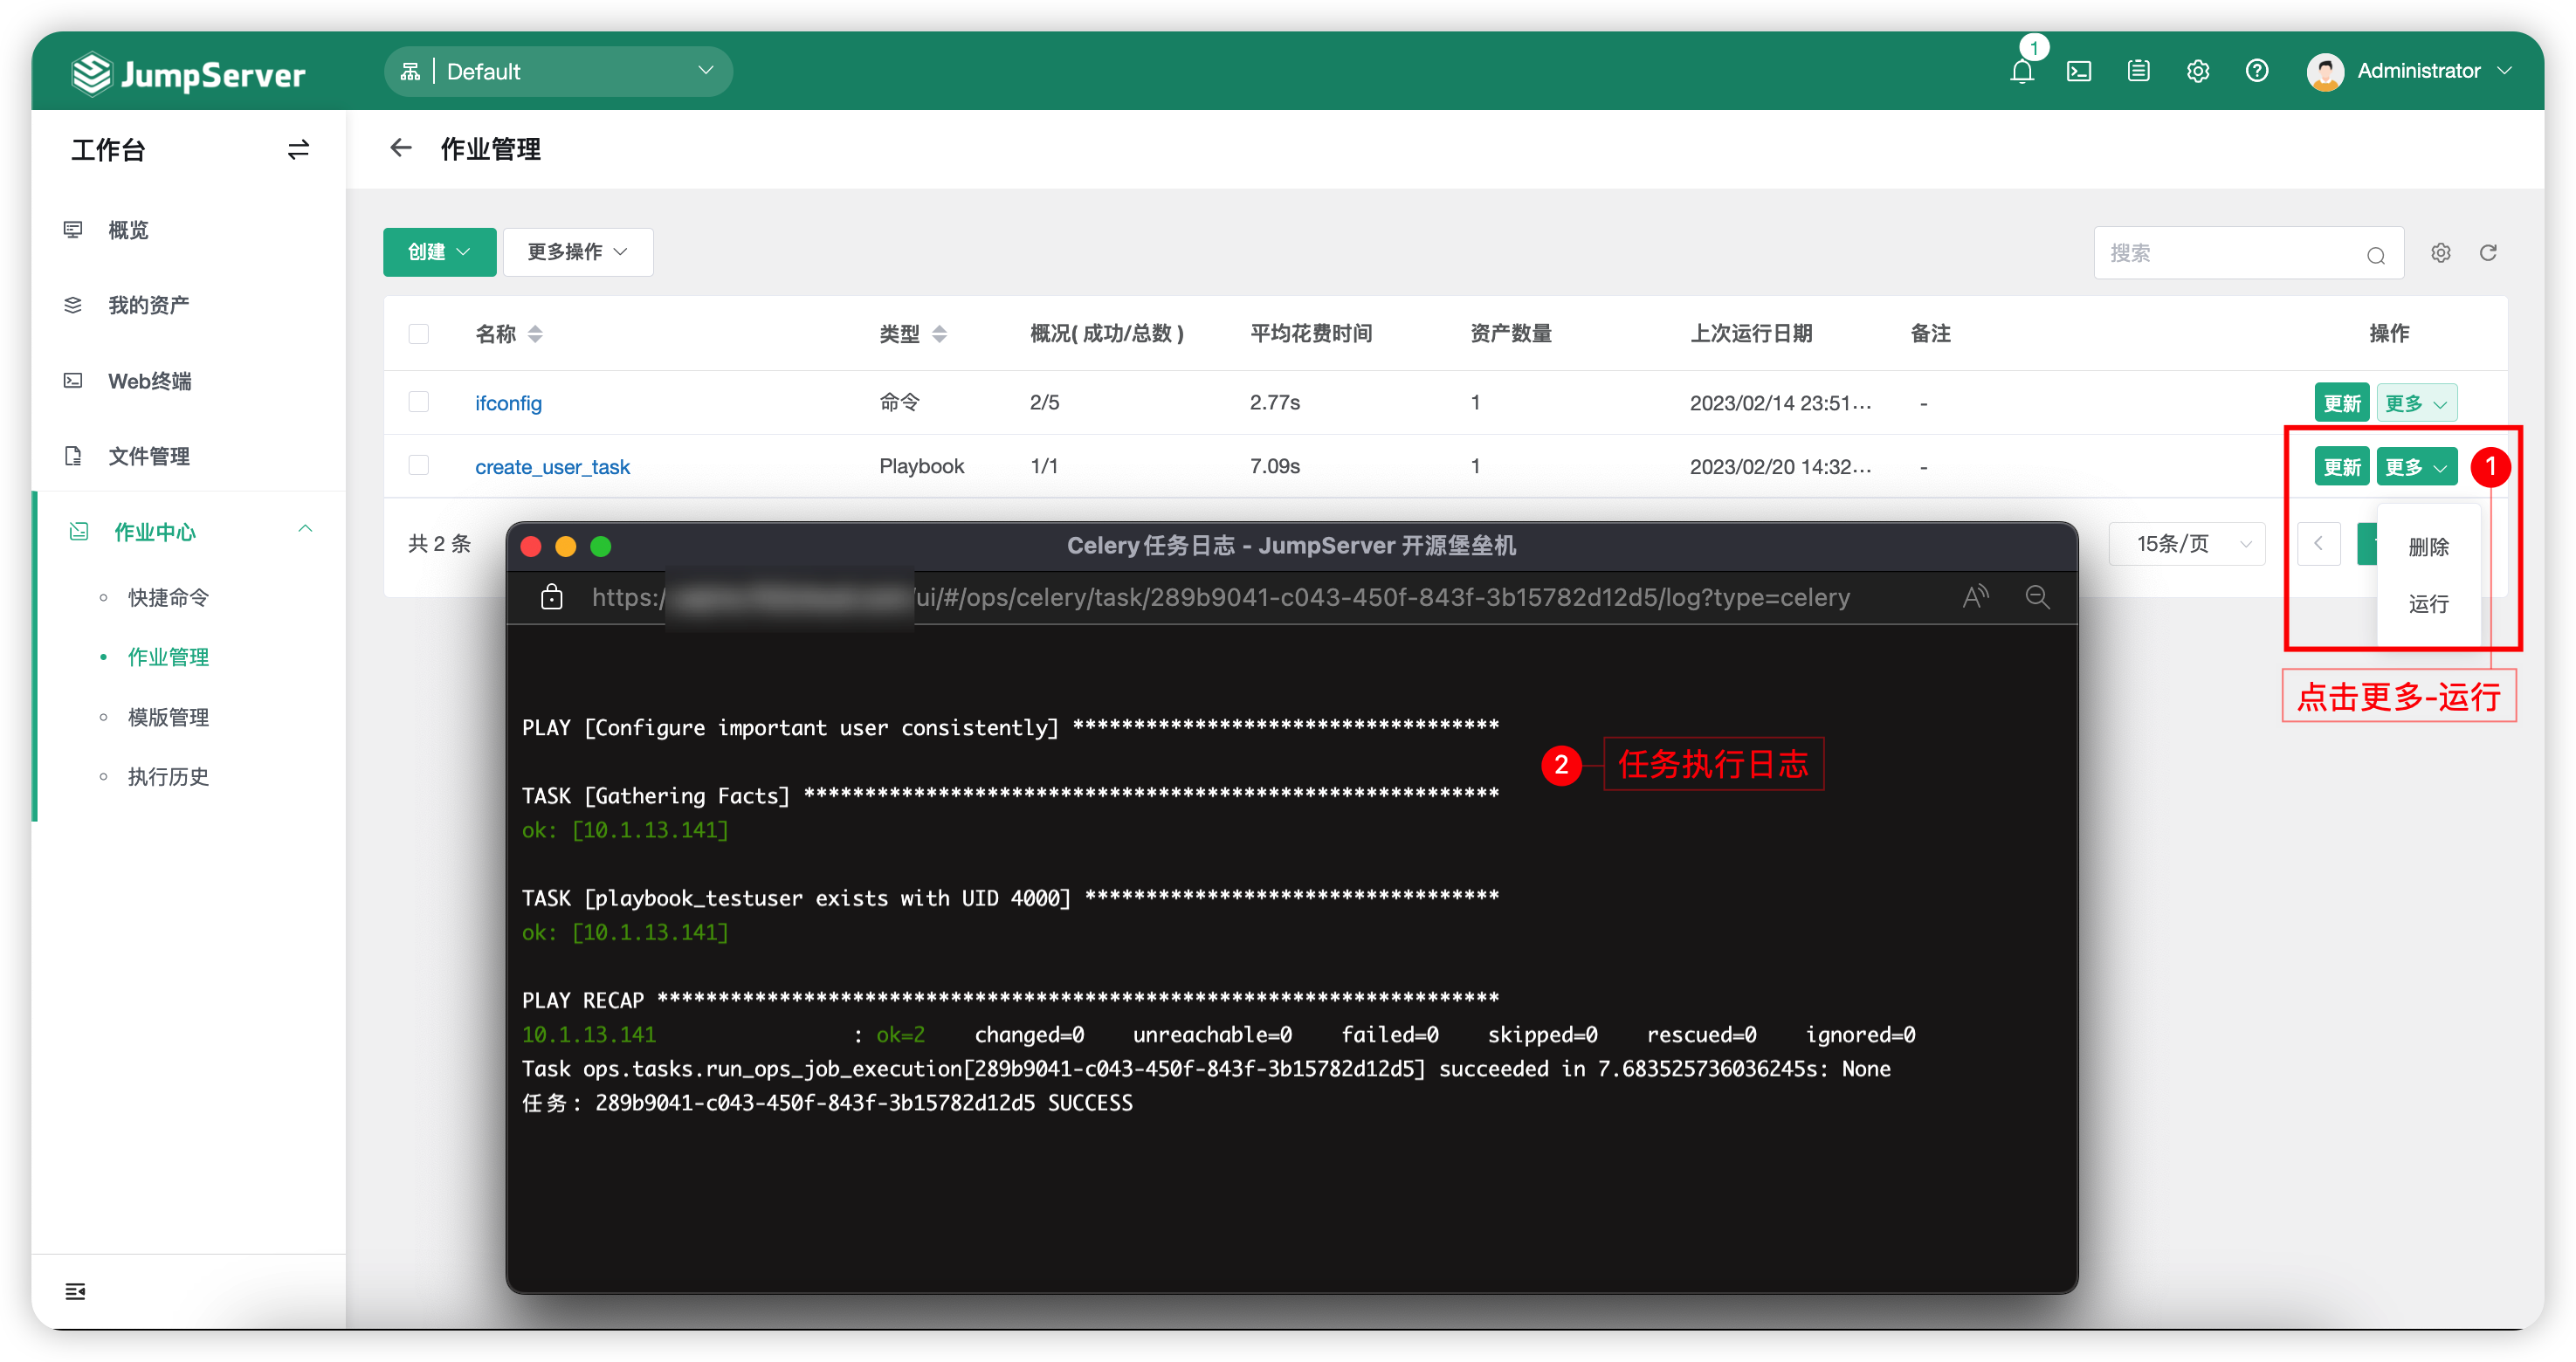Refresh the job list
This screenshot has height=1362, width=2576.
pyautogui.click(x=2488, y=253)
